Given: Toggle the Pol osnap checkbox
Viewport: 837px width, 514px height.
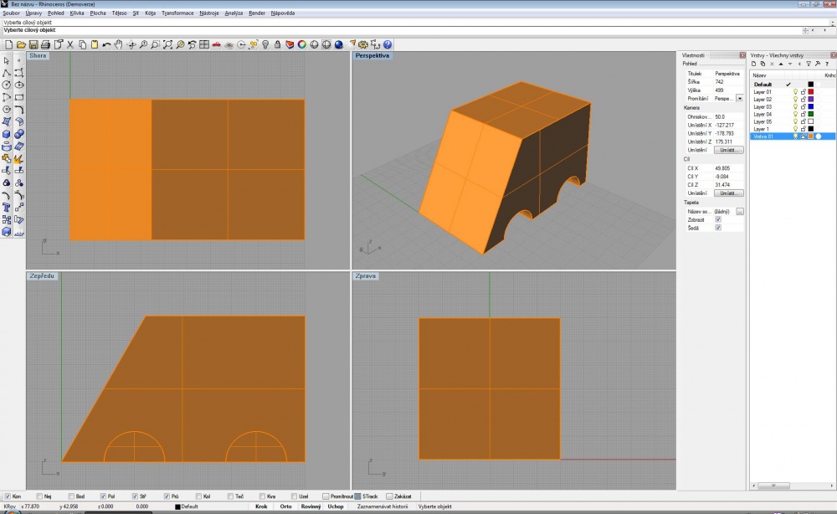Looking at the screenshot, I should click(103, 496).
